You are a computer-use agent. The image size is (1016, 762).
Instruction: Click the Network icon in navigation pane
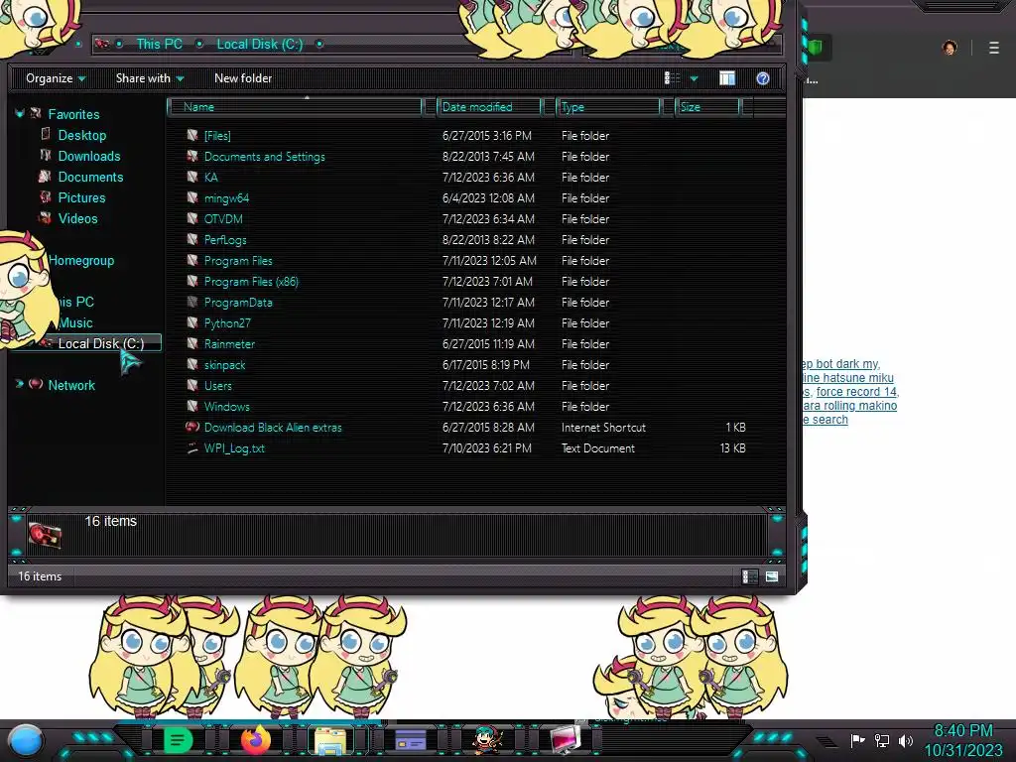point(37,384)
